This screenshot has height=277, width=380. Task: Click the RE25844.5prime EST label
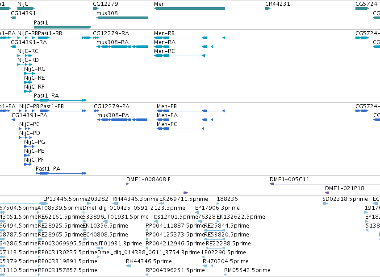click(x=226, y=226)
